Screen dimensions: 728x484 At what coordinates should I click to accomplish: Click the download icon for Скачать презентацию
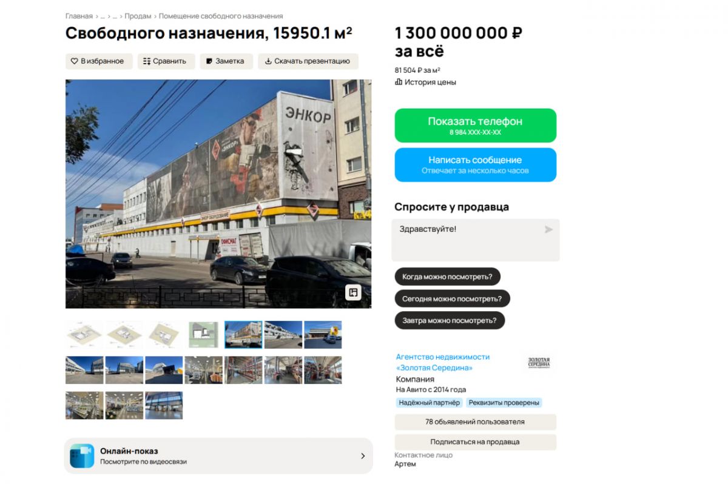pos(268,61)
